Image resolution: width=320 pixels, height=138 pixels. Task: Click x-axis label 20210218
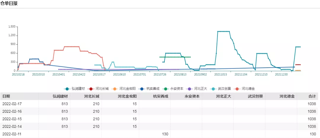click(x=18, y=74)
